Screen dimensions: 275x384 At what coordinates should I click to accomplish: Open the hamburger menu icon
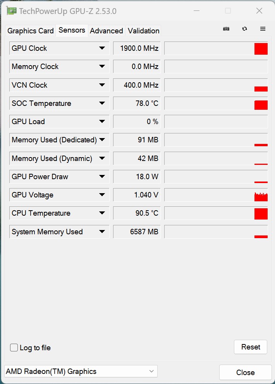click(x=263, y=29)
